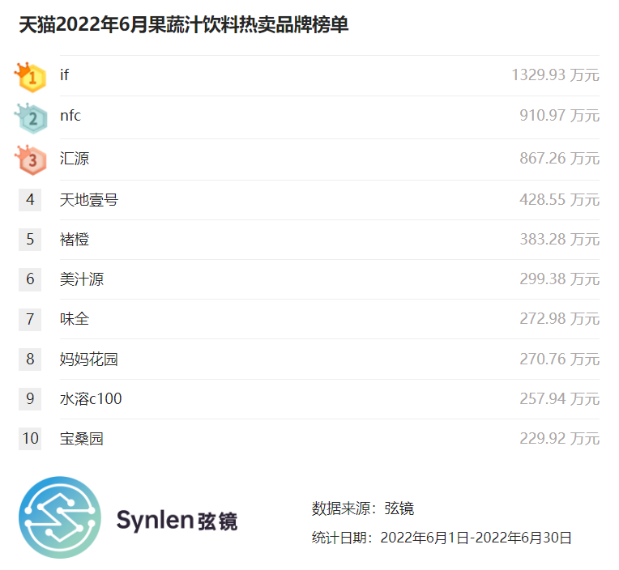Click the circular Synlen logo icon
The width and height of the screenshot is (619, 570).
pos(60,517)
